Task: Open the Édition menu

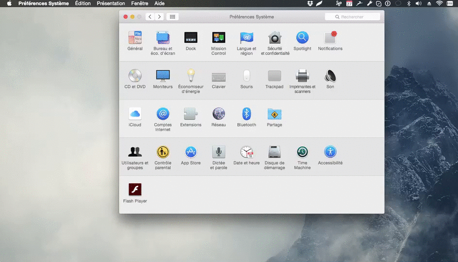Action: 82,3
